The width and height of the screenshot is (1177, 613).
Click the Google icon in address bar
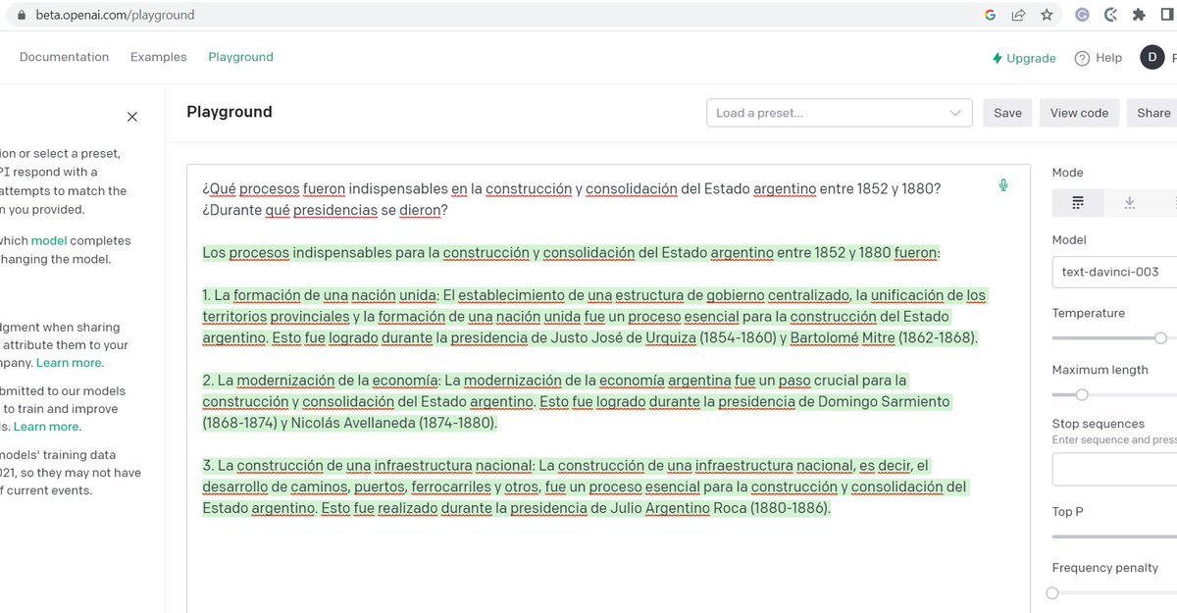pyautogui.click(x=991, y=15)
